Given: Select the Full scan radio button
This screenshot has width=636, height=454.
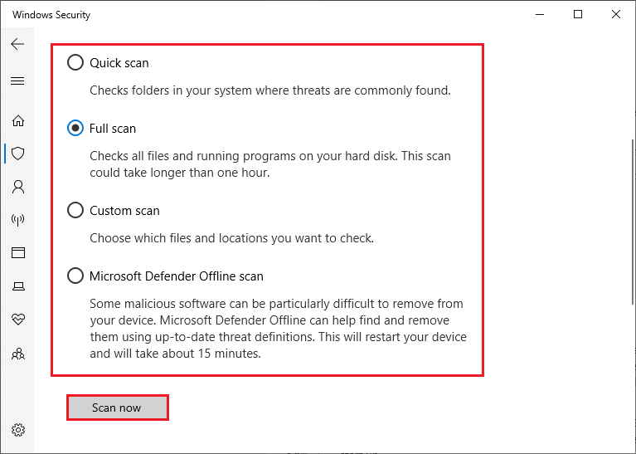Looking at the screenshot, I should (x=75, y=129).
